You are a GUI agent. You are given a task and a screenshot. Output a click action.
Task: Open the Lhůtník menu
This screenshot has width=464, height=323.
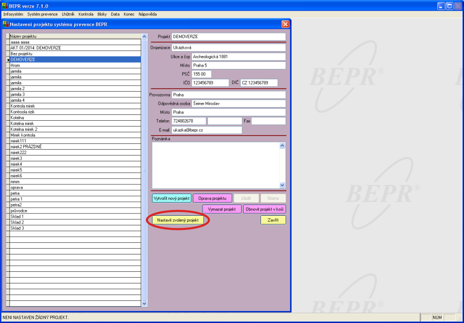pyautogui.click(x=68, y=14)
